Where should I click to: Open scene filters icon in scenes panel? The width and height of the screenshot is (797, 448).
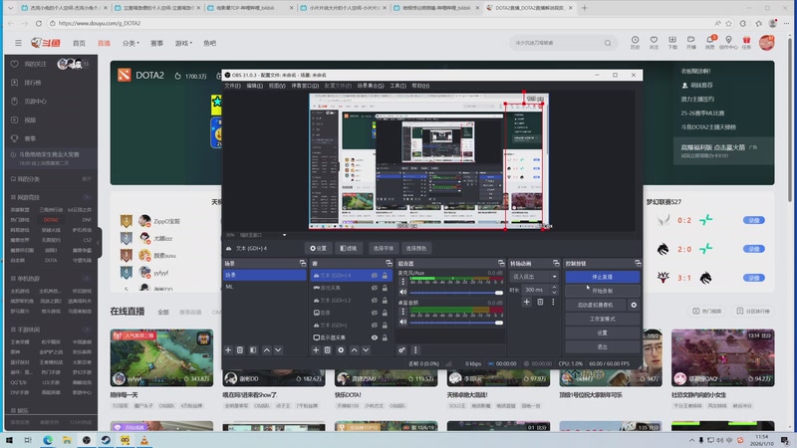(253, 350)
